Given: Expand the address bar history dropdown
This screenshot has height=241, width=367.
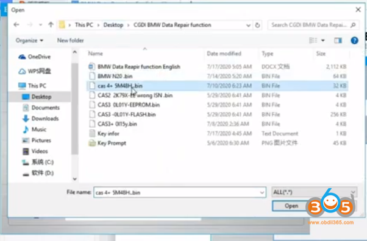Looking at the screenshot, I should 248,25.
